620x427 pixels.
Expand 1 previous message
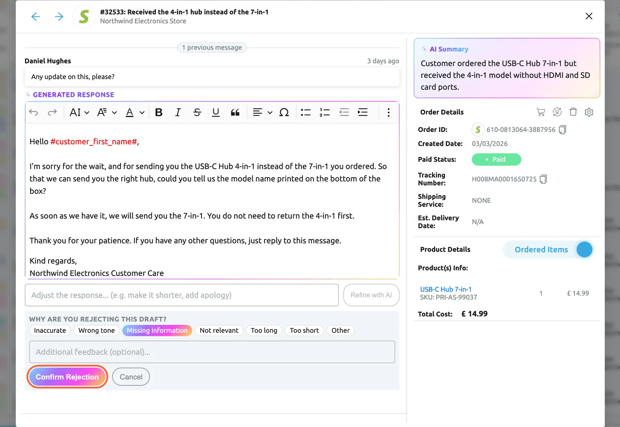coord(212,47)
